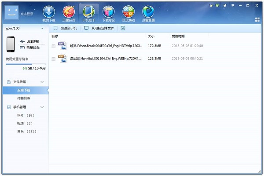
Task: Minimize the Xunlei window
Action: [240, 5]
